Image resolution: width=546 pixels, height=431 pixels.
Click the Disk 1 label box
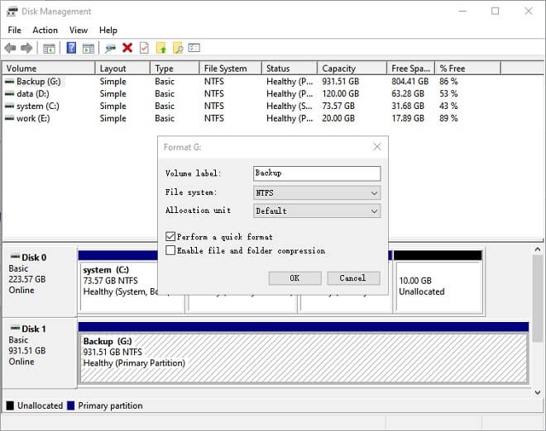coord(40,353)
